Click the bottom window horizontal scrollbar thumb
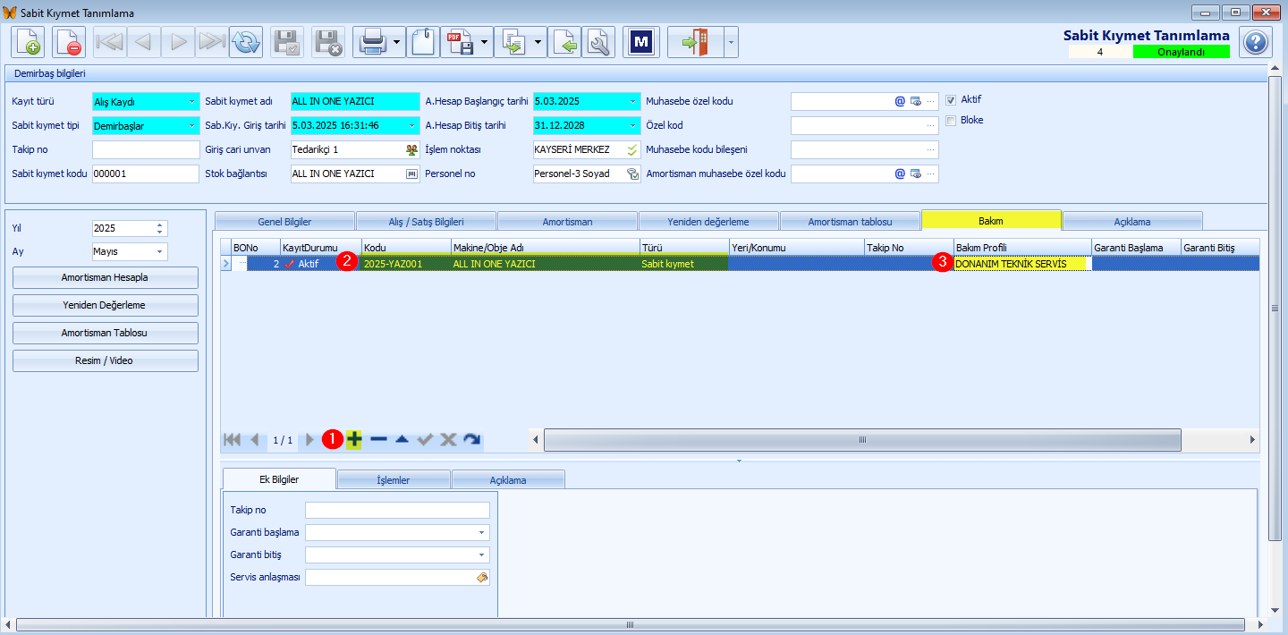Viewport: 1288px width, 635px height. coord(630,624)
